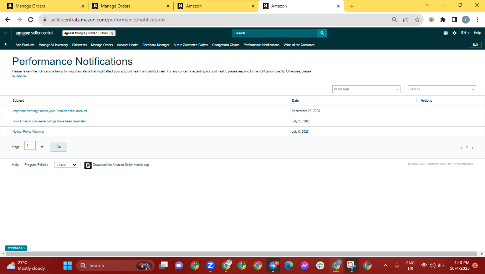Open Add Products in navigation bar

[25, 45]
